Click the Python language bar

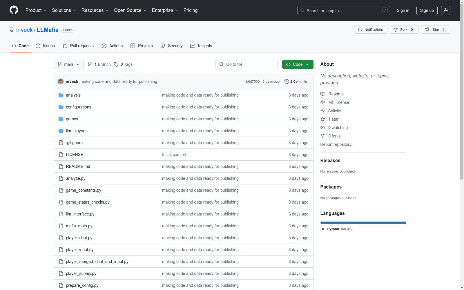pyautogui.click(x=363, y=223)
